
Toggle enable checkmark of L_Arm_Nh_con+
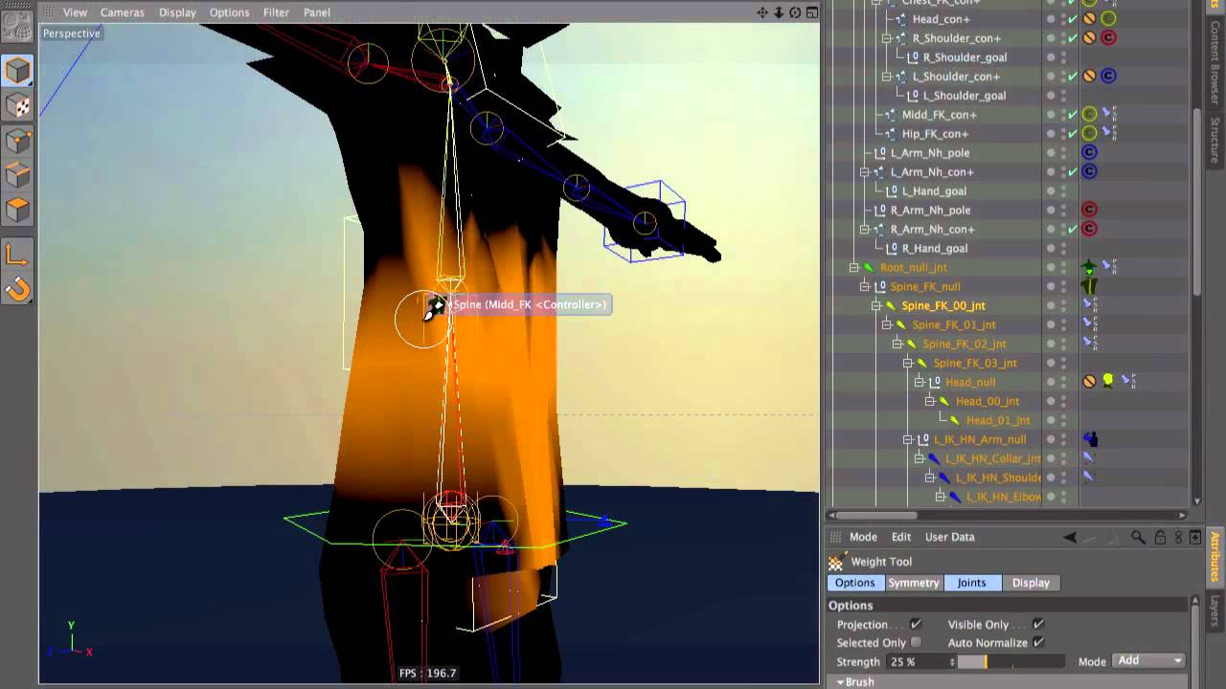1073,172
